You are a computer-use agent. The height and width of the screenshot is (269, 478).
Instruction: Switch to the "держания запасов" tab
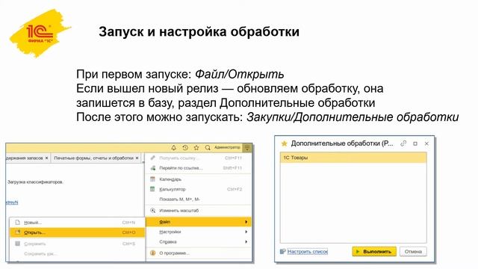(25, 158)
